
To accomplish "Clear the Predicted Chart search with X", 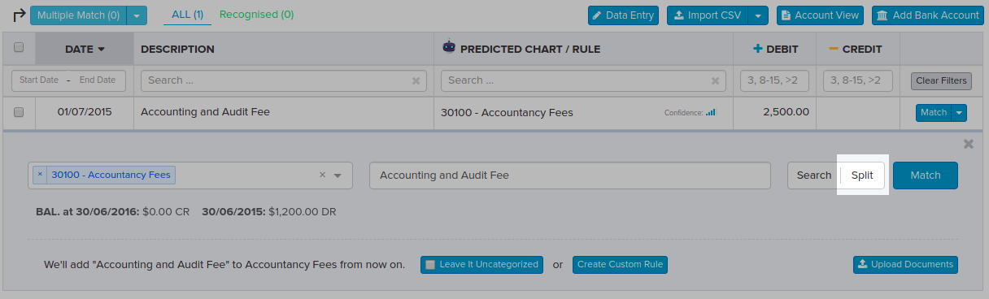I will pyautogui.click(x=716, y=81).
